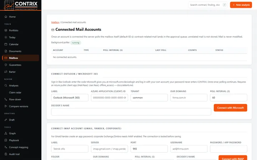This screenshot has height=160, width=257.
Task: Click the POLL INTERVAL (S) column header
Action: (x=113, y=50)
